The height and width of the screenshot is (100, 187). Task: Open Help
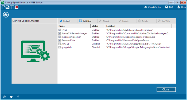[x=181, y=7]
